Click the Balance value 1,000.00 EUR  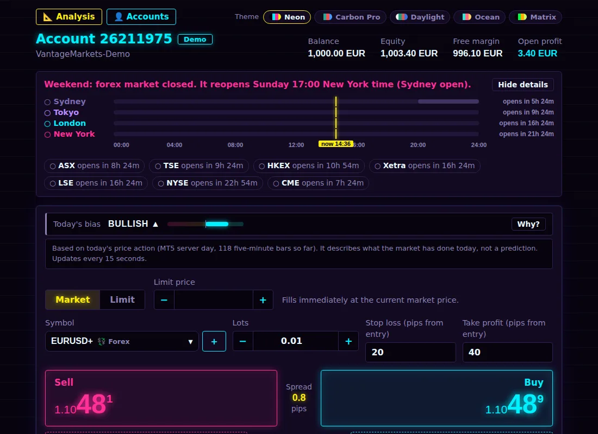coord(337,53)
